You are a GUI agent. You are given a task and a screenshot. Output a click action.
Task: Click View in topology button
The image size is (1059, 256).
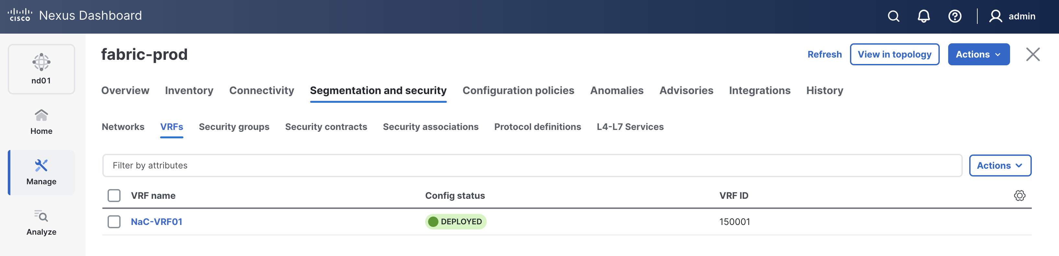point(894,55)
